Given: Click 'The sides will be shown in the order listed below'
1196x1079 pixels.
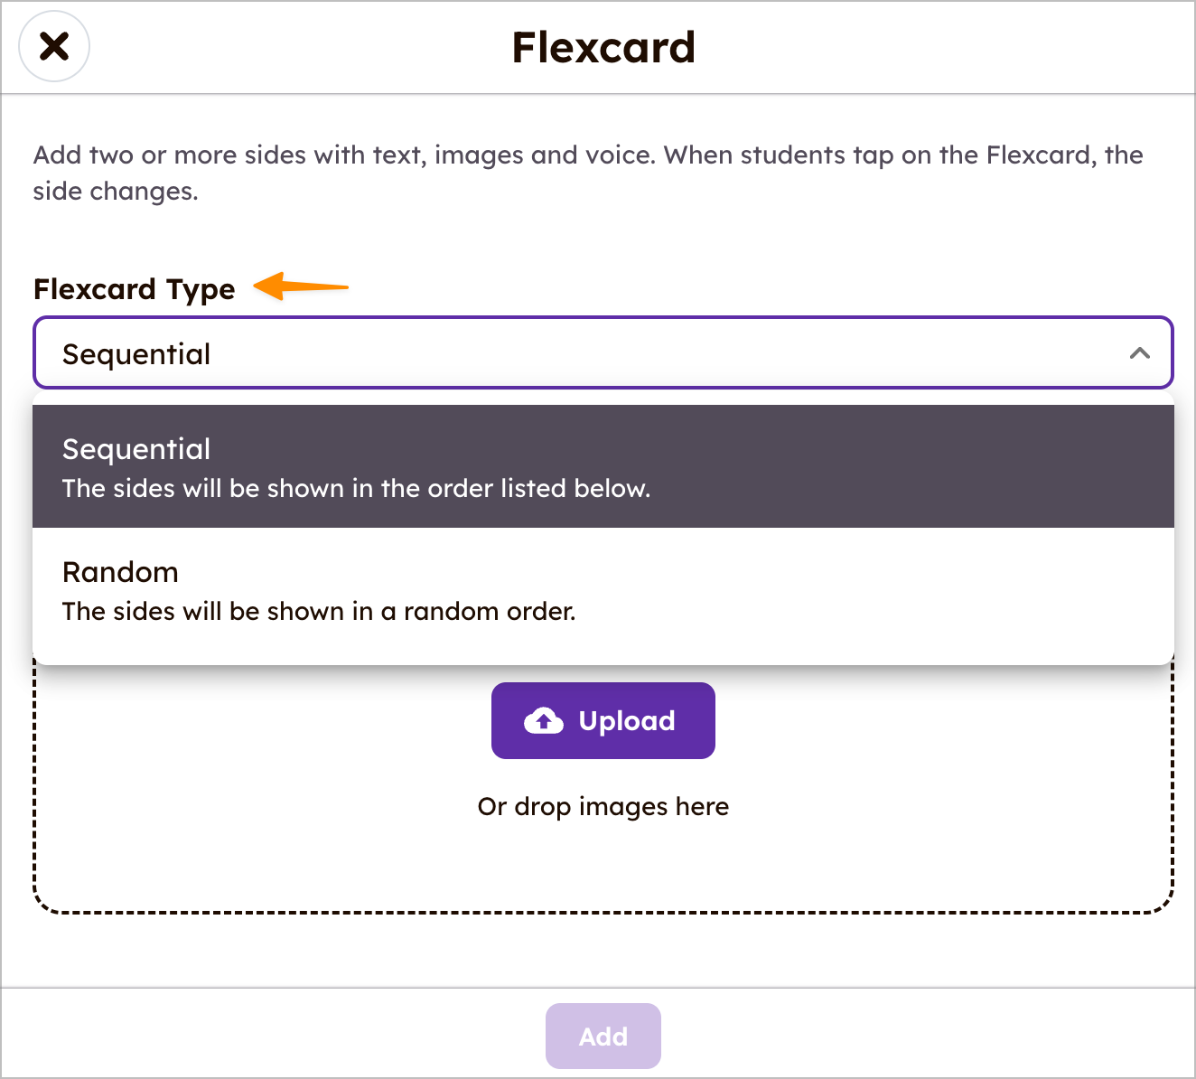Looking at the screenshot, I should pos(356,489).
